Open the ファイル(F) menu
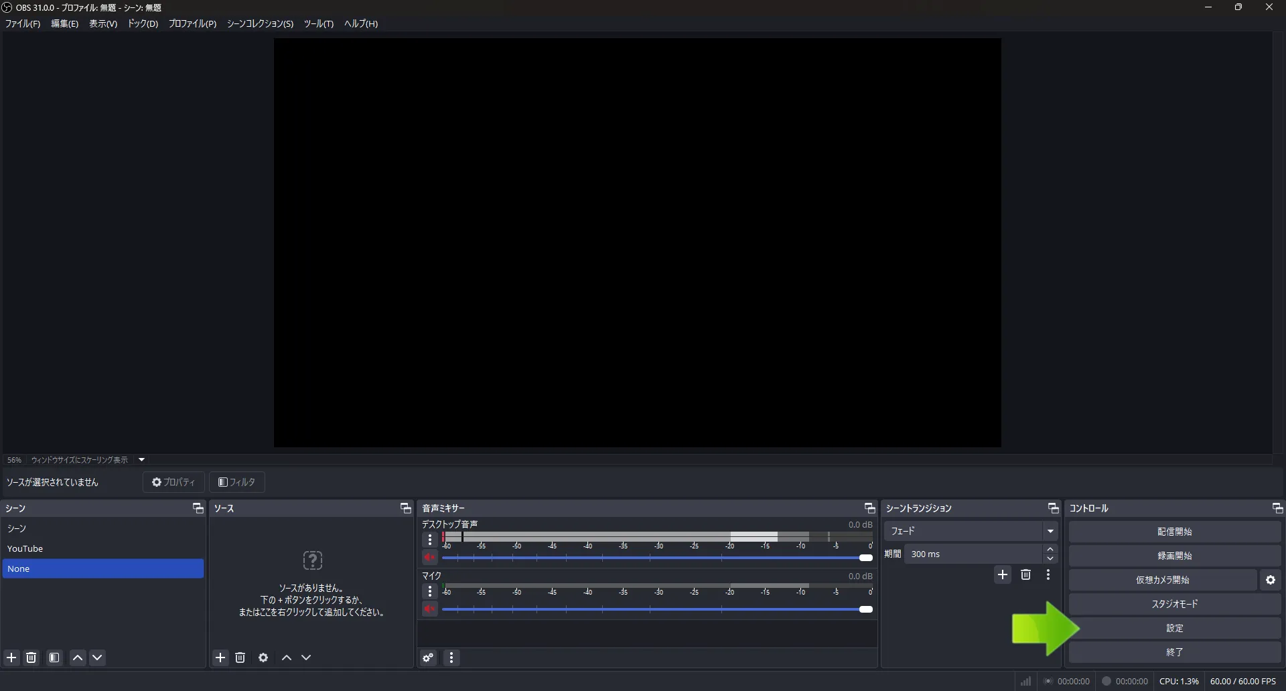Screen dimensions: 1286x691 pyautogui.click(x=23, y=23)
